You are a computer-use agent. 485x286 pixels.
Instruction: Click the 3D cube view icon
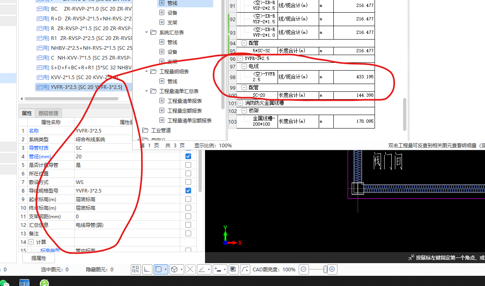click(x=174, y=269)
